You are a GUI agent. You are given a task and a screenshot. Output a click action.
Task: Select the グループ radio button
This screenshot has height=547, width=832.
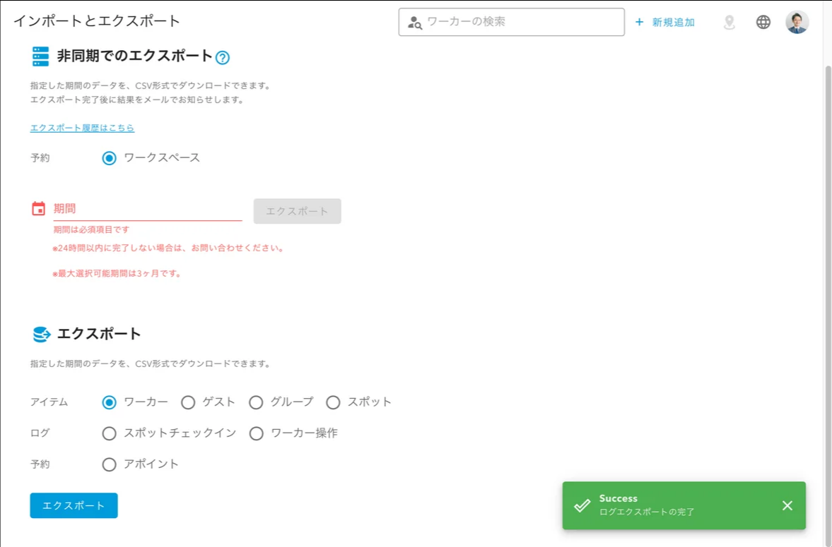256,402
